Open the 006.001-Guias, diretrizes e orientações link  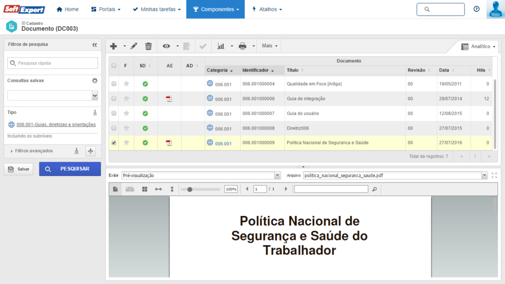[x=56, y=125]
